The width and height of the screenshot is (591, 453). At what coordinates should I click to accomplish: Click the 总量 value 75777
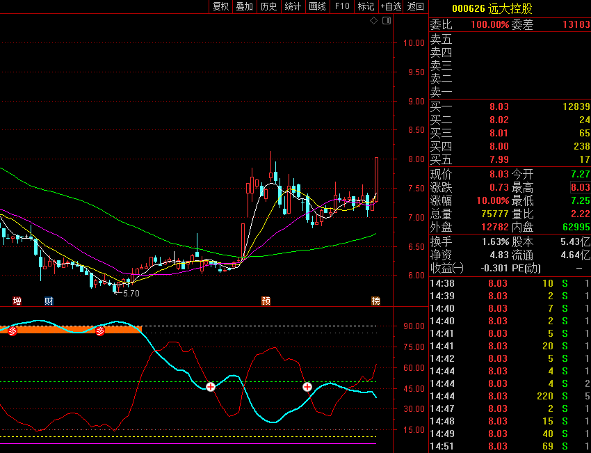point(495,214)
